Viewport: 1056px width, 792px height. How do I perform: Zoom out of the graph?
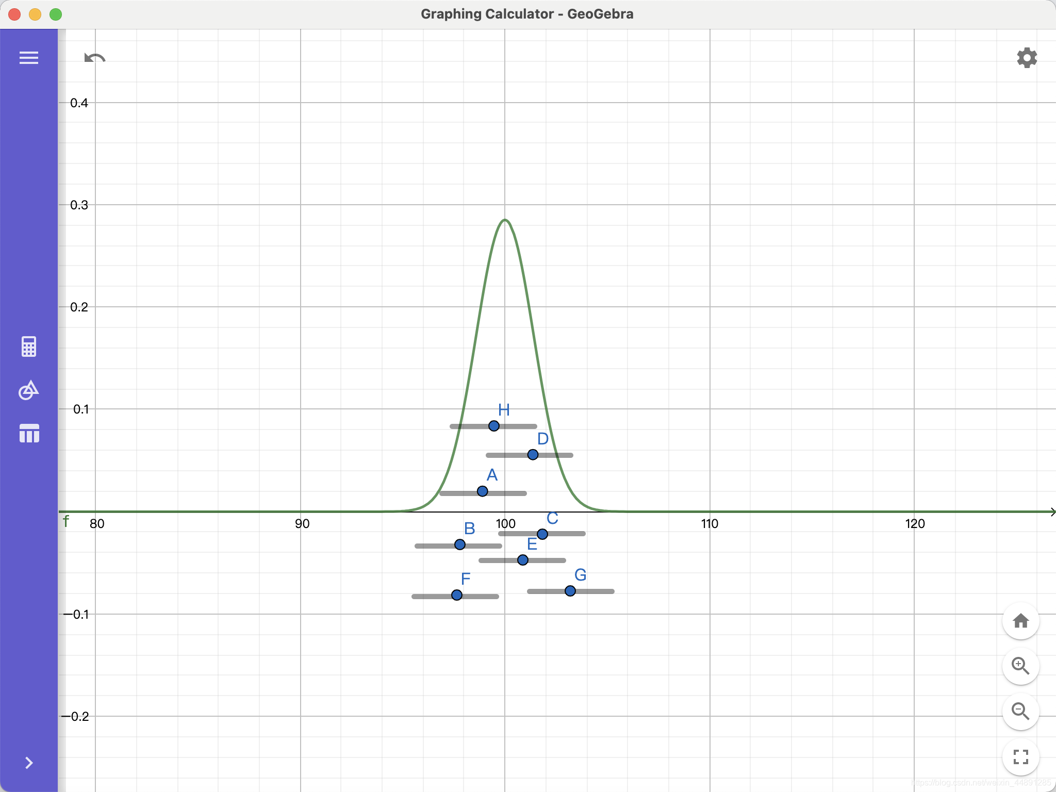pos(1020,711)
